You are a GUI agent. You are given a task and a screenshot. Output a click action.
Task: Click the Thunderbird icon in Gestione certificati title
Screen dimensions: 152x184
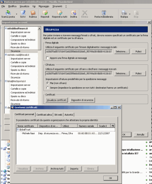(13, 107)
